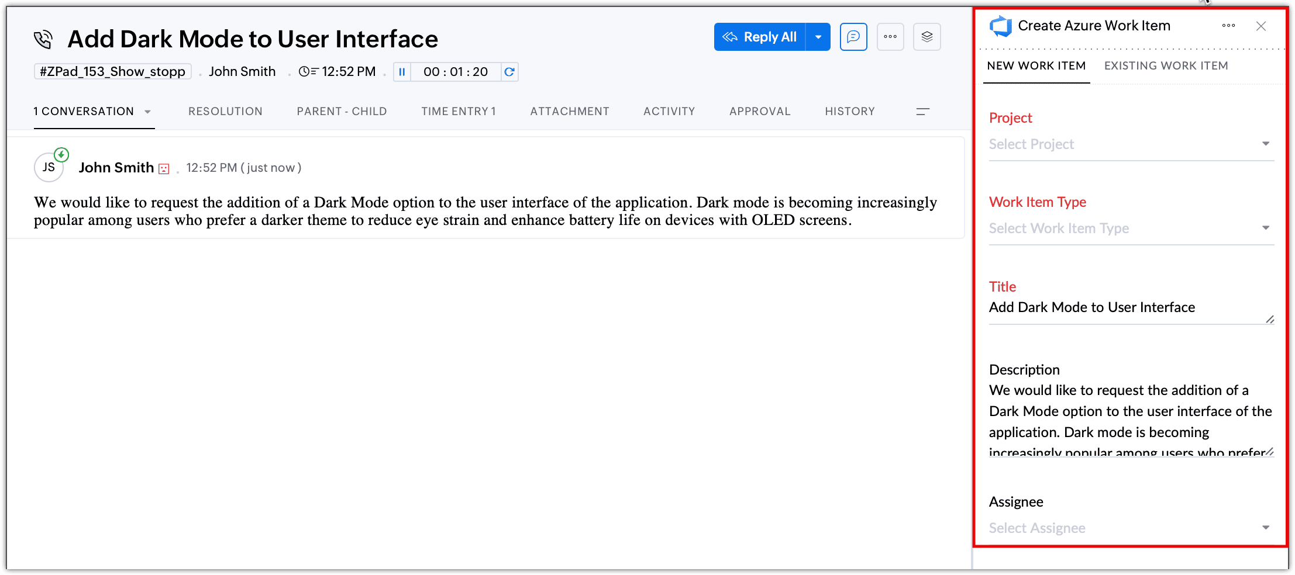Open the Attachment tab
The height and width of the screenshot is (575, 1295).
click(x=570, y=111)
